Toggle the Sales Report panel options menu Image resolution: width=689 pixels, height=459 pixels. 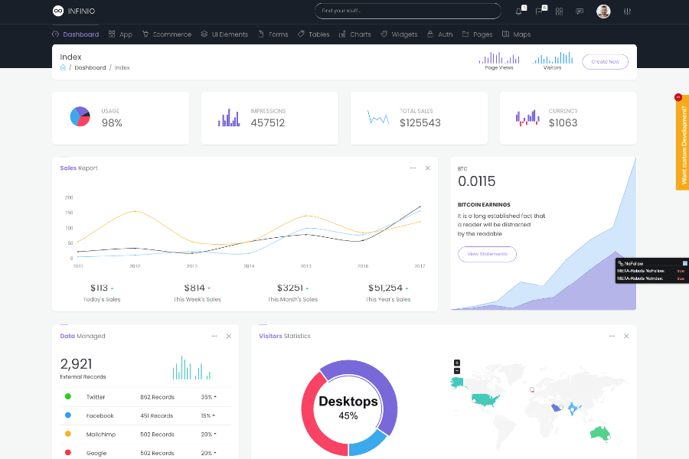(x=413, y=168)
